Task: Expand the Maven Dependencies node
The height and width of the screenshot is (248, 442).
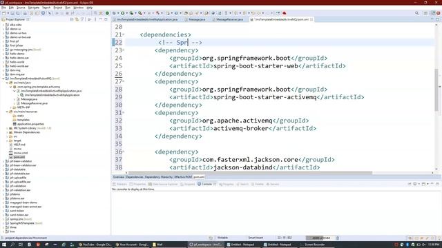Action: pyautogui.click(x=7, y=132)
